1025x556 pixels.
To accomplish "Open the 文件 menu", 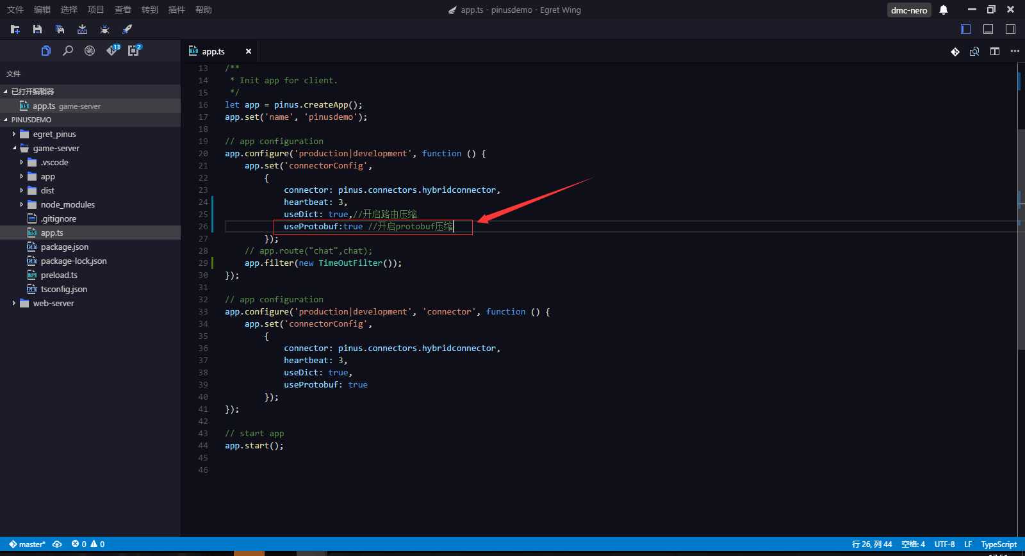I will [x=15, y=10].
